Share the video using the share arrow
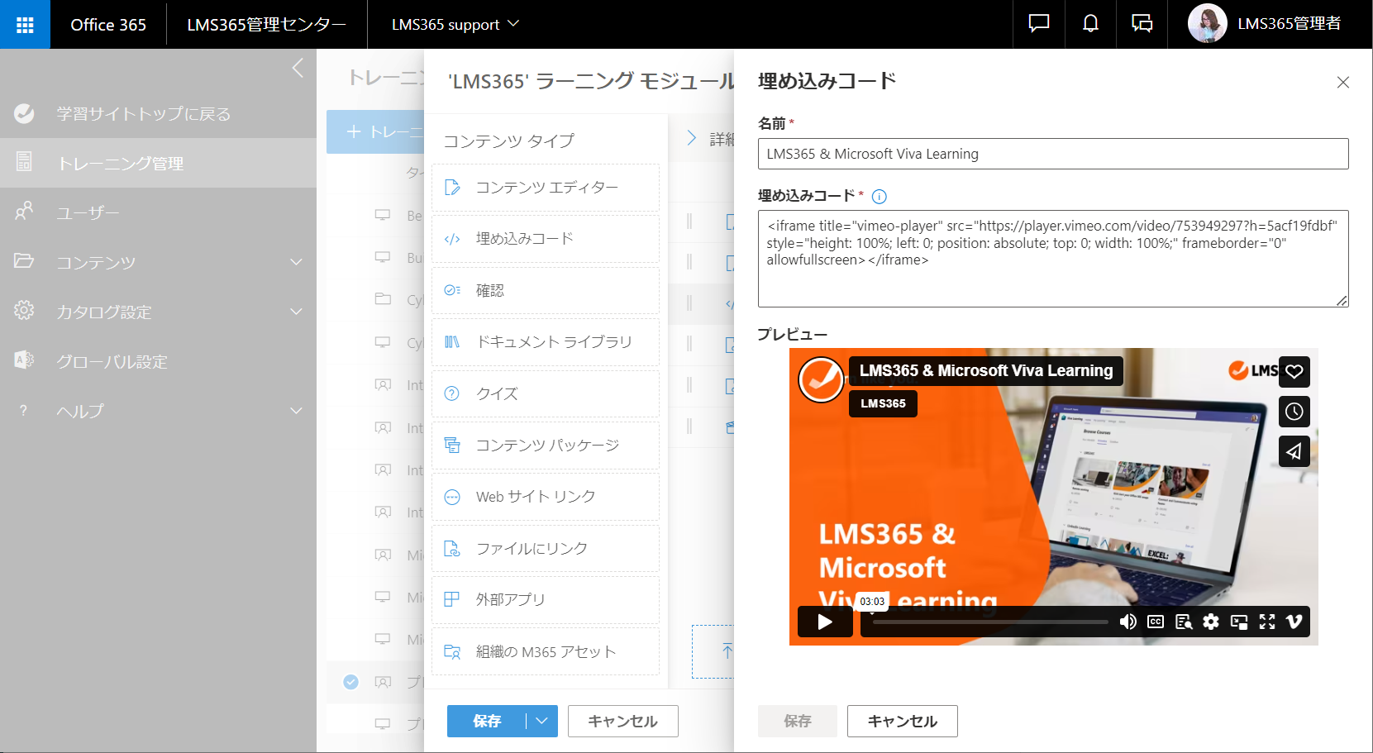 [1294, 450]
